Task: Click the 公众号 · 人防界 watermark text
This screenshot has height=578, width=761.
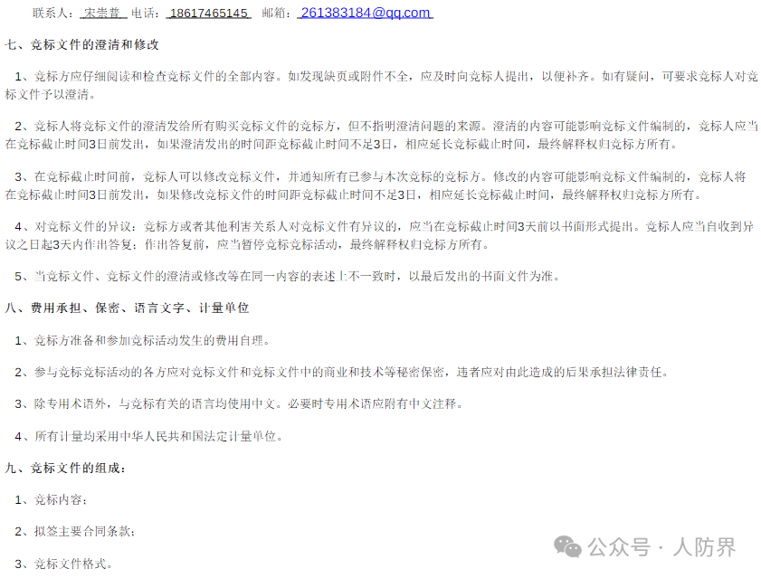Action: [x=662, y=547]
